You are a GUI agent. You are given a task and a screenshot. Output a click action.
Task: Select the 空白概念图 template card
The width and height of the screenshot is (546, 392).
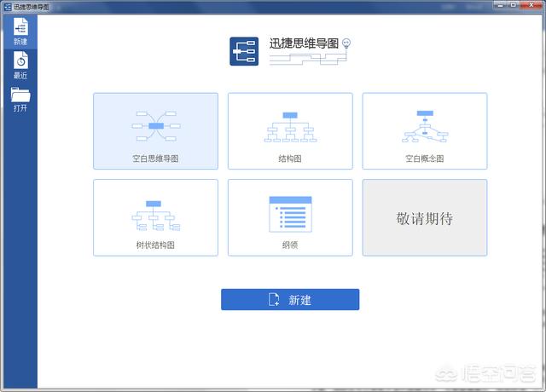tap(425, 131)
